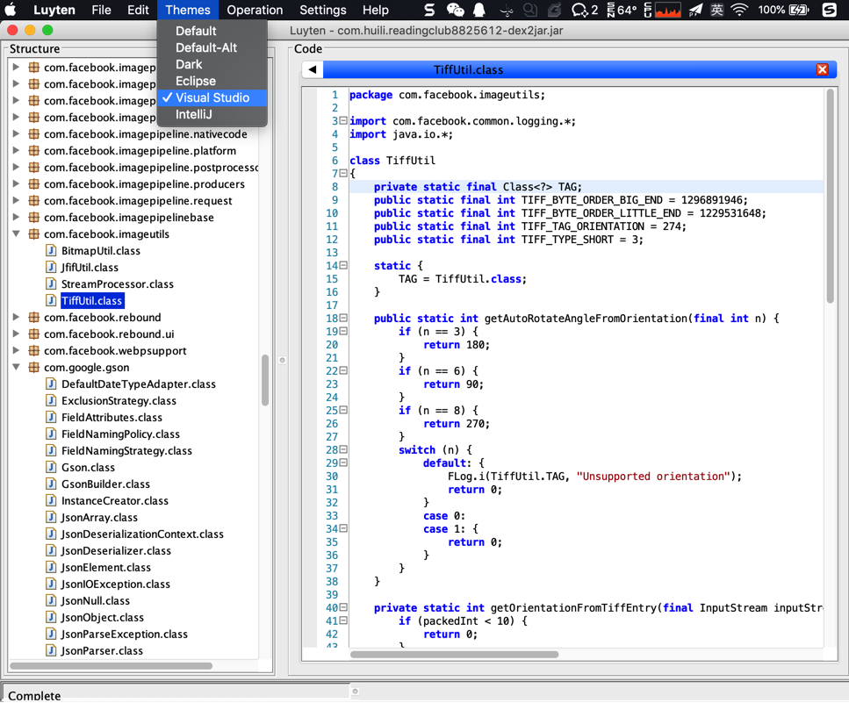
Task: Click the package icon for com.facebook.imagepipelinebase
Action: point(33,218)
